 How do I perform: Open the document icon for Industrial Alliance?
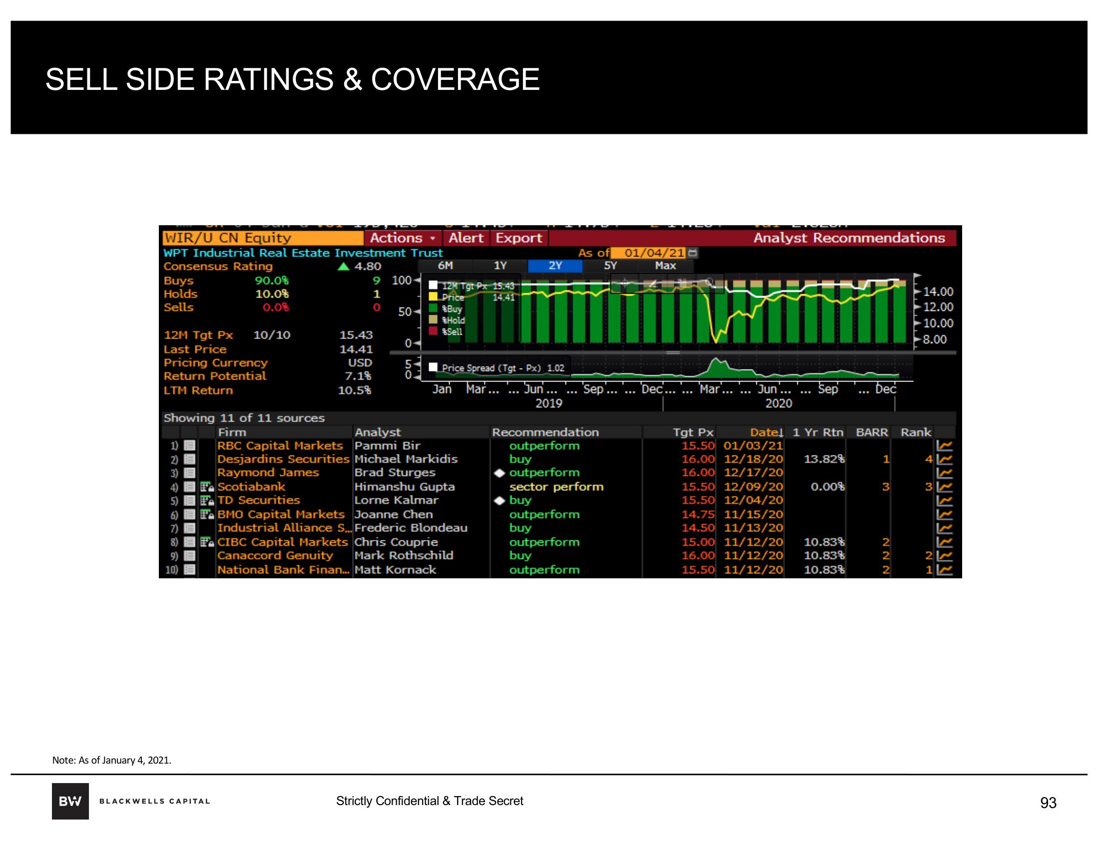coord(189,528)
